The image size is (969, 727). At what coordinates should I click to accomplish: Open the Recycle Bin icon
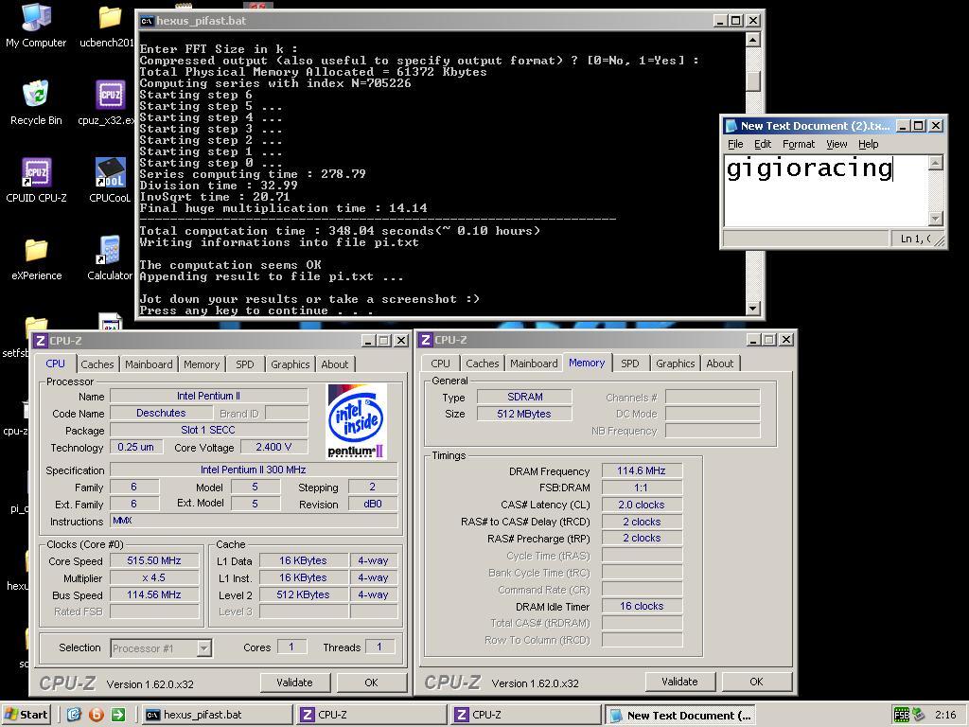[x=36, y=103]
